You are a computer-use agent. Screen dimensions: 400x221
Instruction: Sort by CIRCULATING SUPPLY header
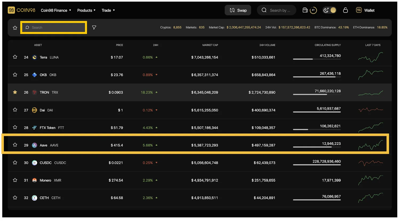tap(328, 45)
